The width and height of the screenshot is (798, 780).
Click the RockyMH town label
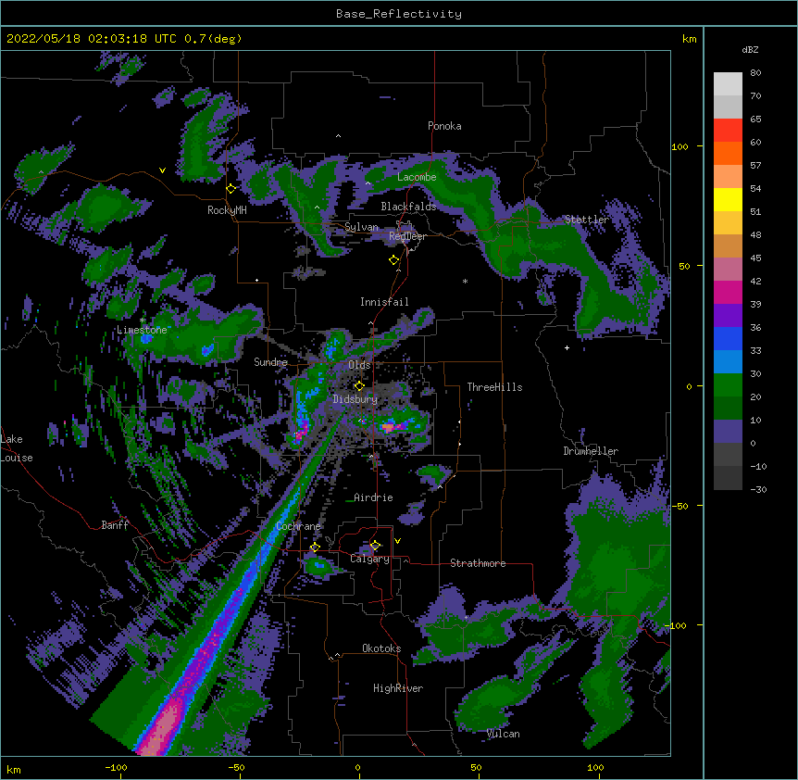point(227,210)
